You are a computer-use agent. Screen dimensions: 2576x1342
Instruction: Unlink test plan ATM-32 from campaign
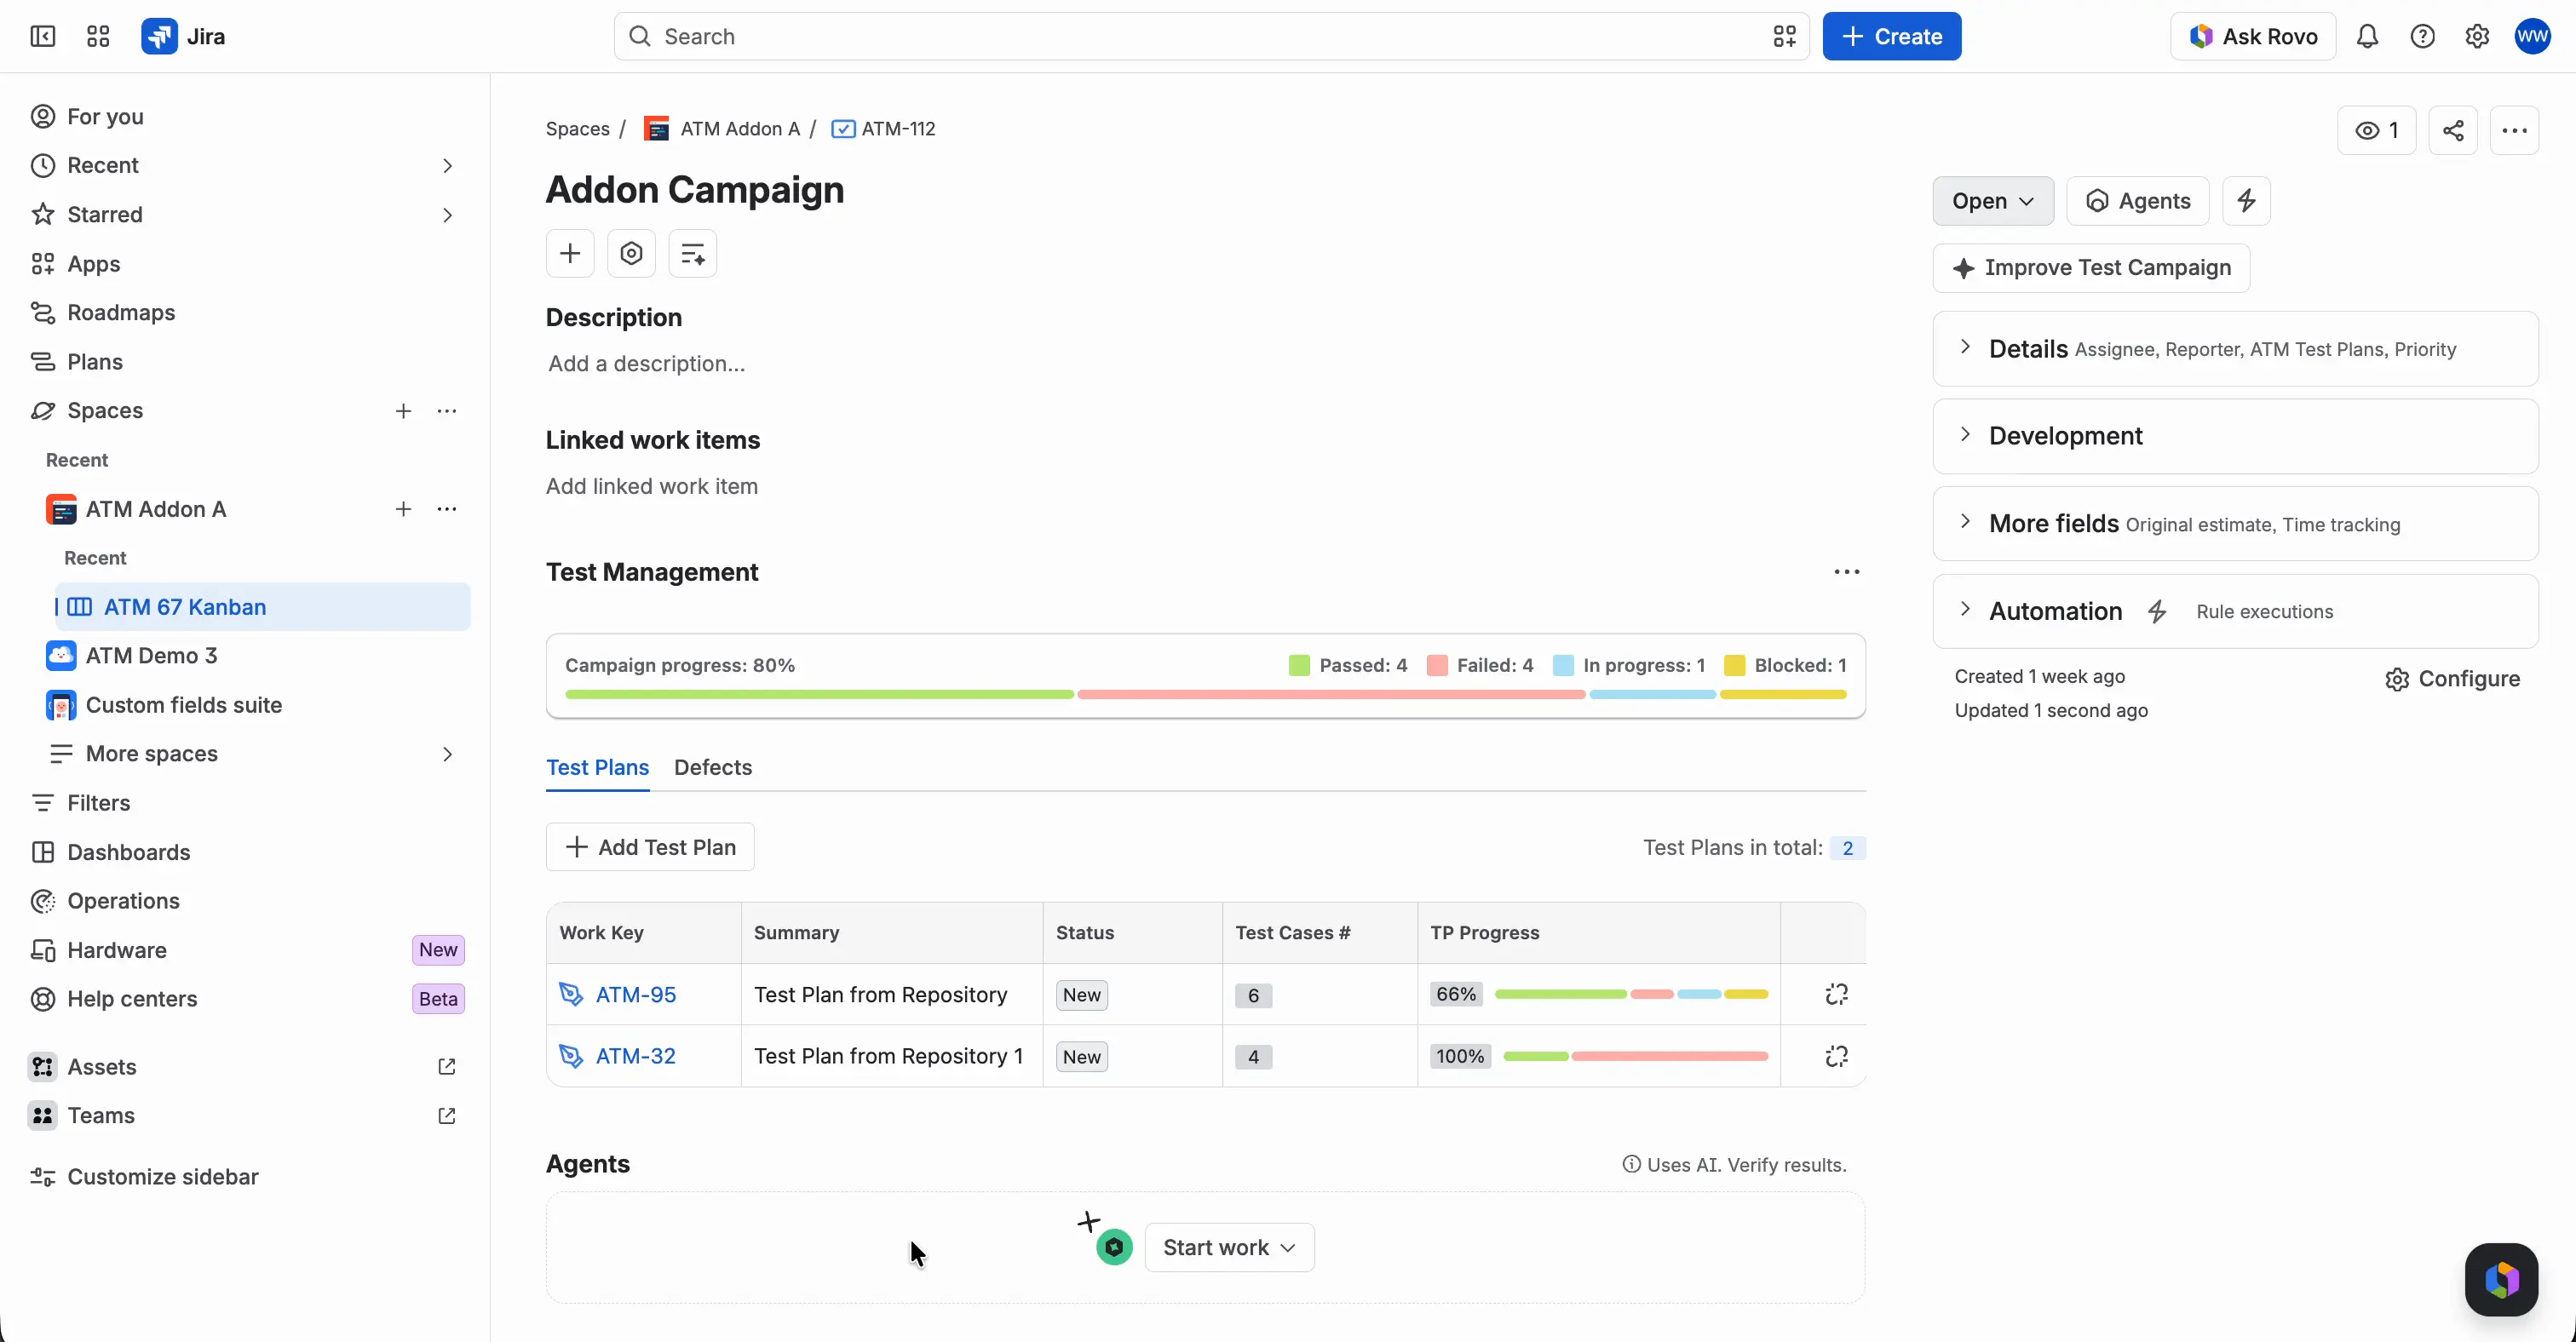coord(1836,1056)
